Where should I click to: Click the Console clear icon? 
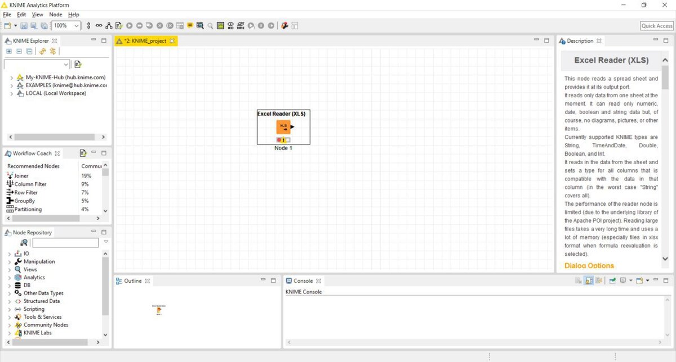578,280
